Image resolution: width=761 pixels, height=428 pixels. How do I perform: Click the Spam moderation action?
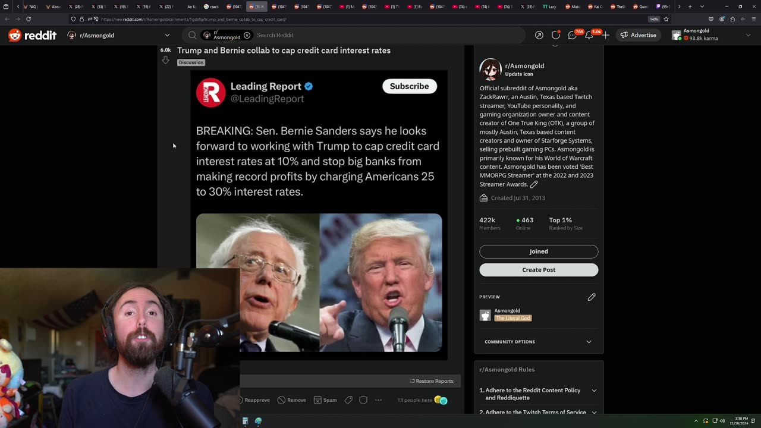tap(325, 400)
